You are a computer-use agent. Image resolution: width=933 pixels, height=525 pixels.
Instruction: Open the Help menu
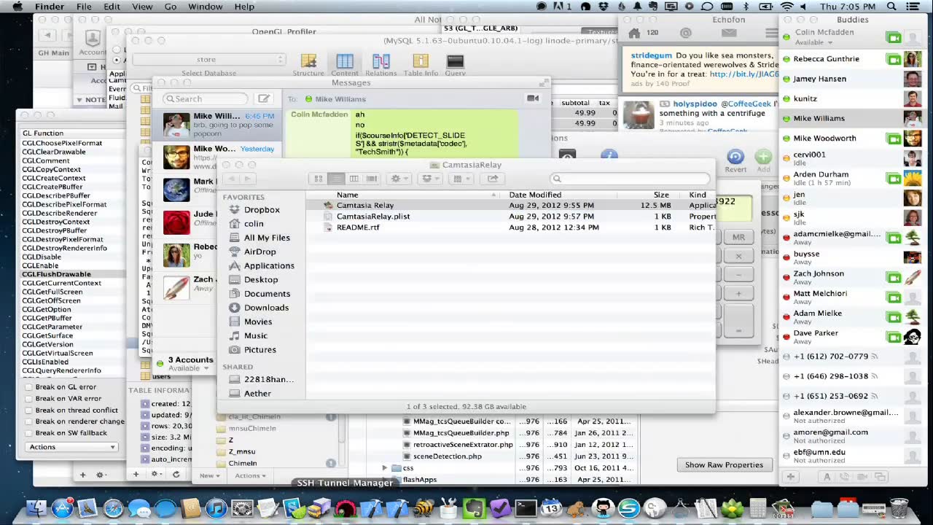pos(244,7)
